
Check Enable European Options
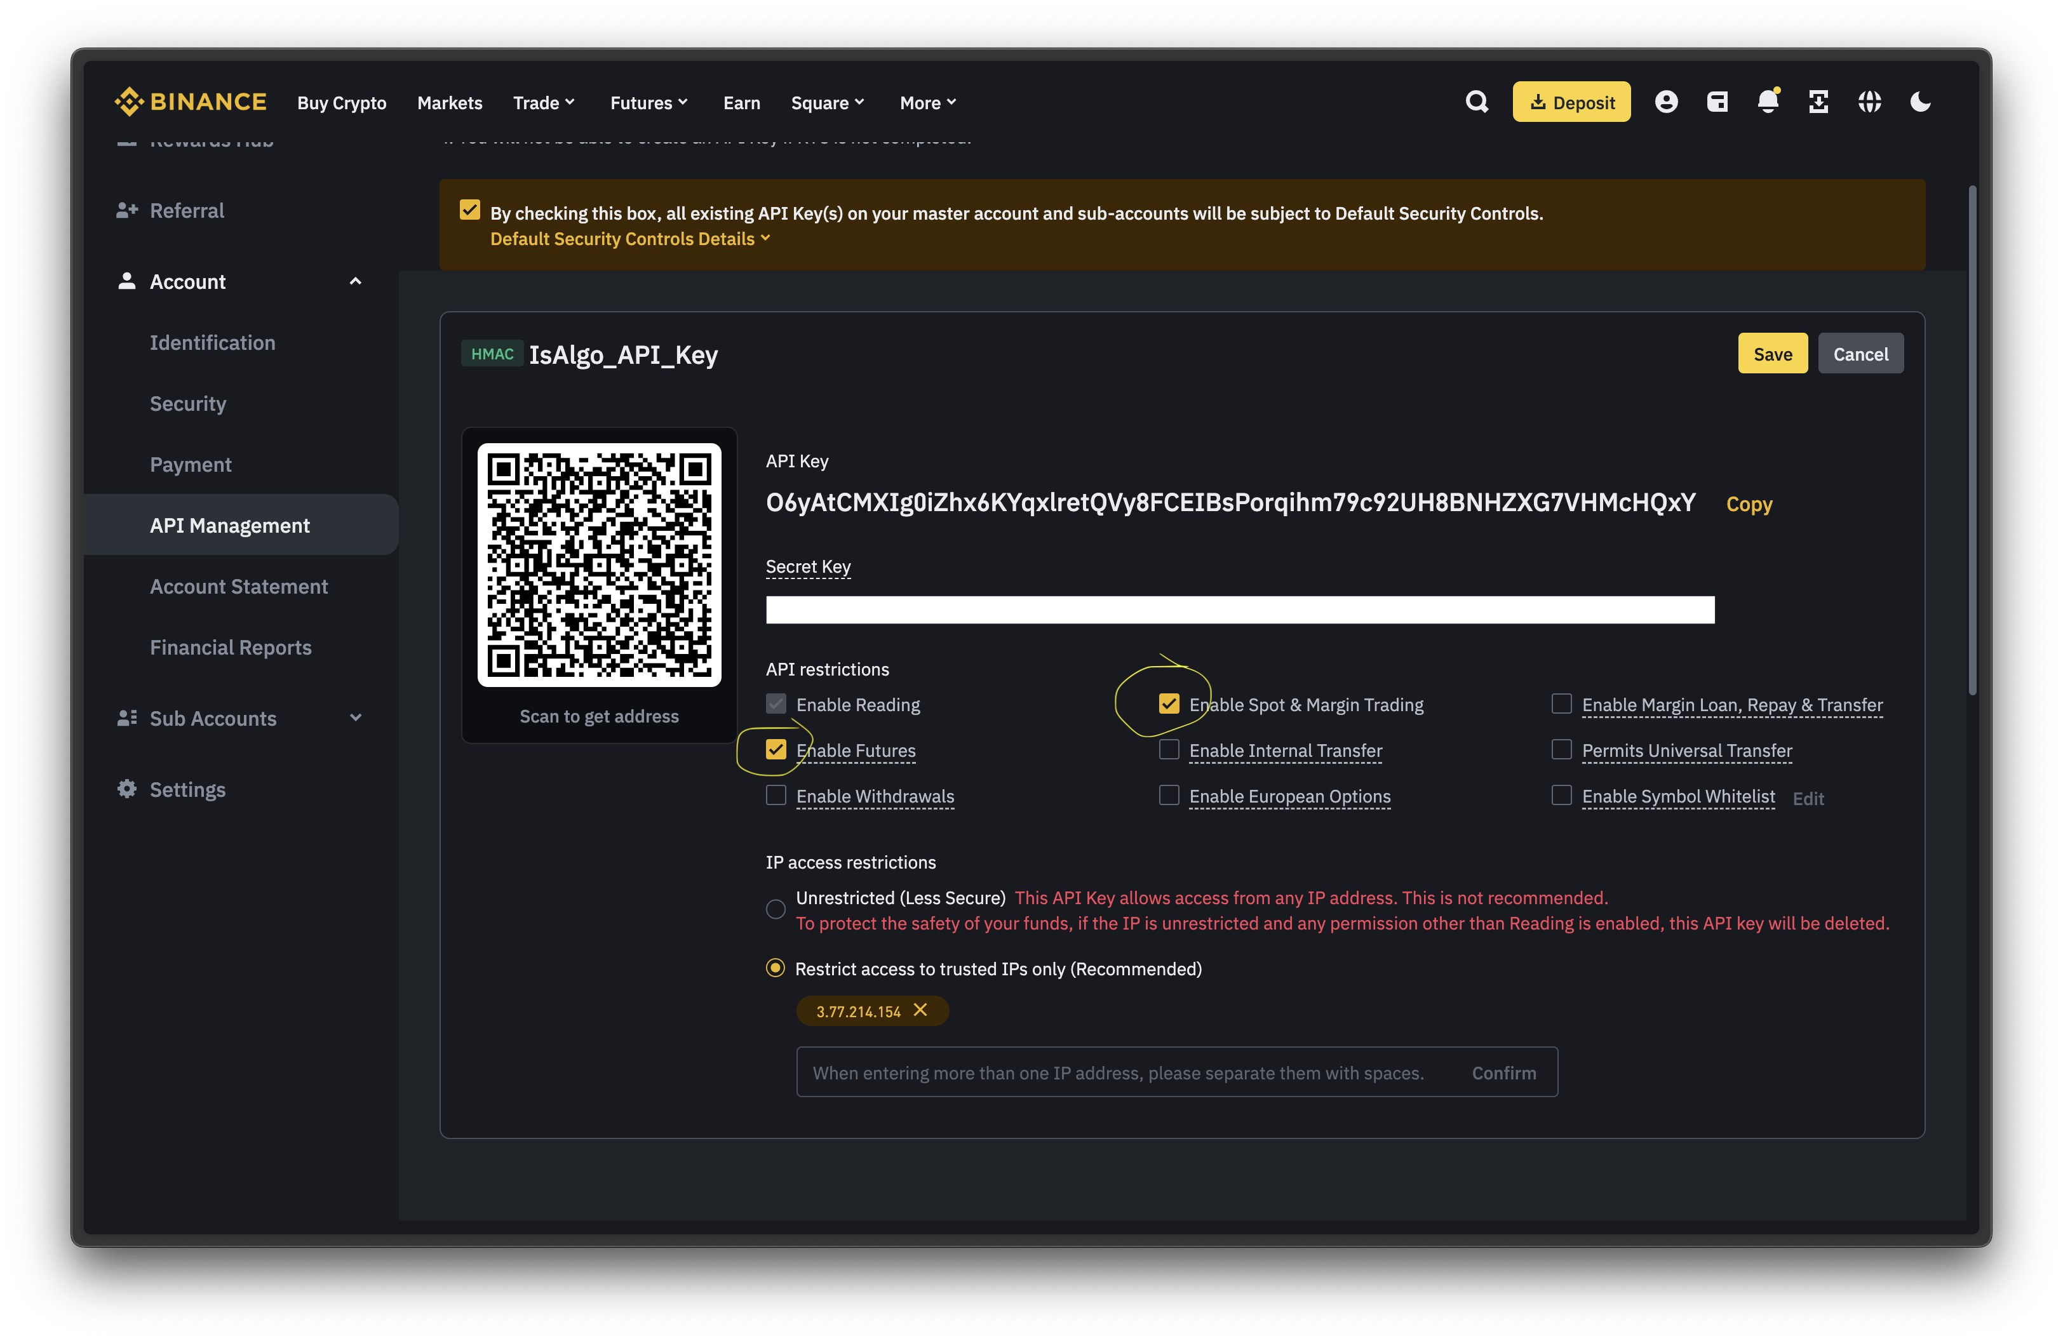[x=1169, y=795]
